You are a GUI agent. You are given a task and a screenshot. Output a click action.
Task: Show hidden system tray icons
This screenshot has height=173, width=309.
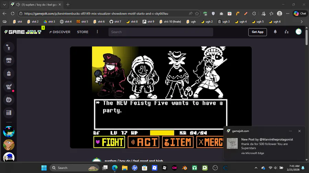(x=256, y=168)
